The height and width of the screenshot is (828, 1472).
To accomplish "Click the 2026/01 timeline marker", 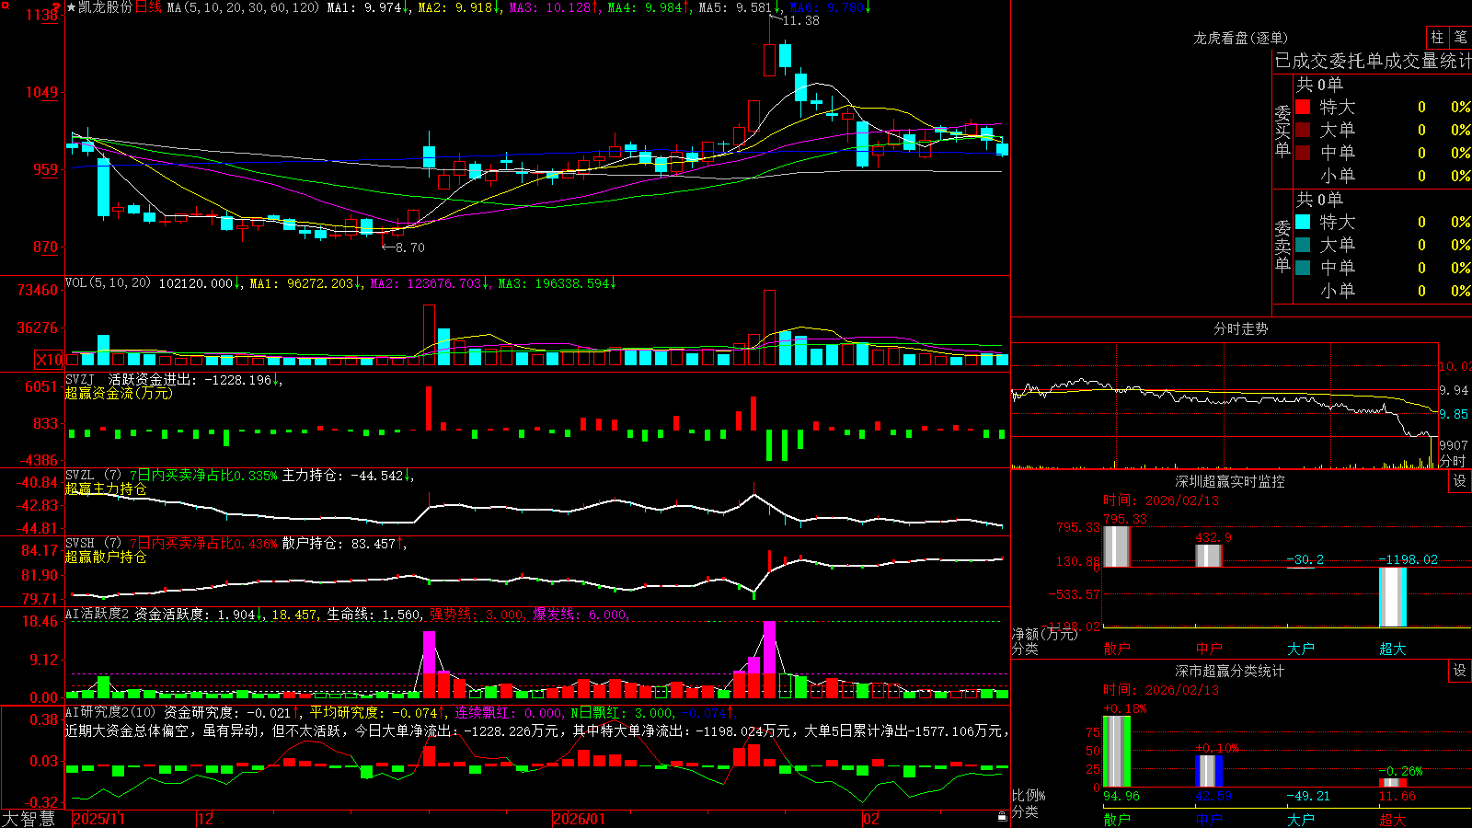I will (x=580, y=819).
